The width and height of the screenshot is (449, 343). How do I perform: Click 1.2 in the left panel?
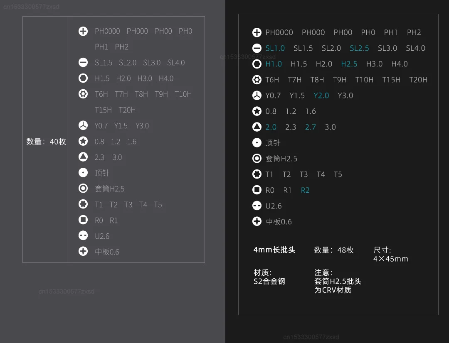116,142
